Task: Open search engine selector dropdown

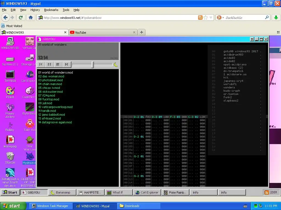Action: pos(220,17)
